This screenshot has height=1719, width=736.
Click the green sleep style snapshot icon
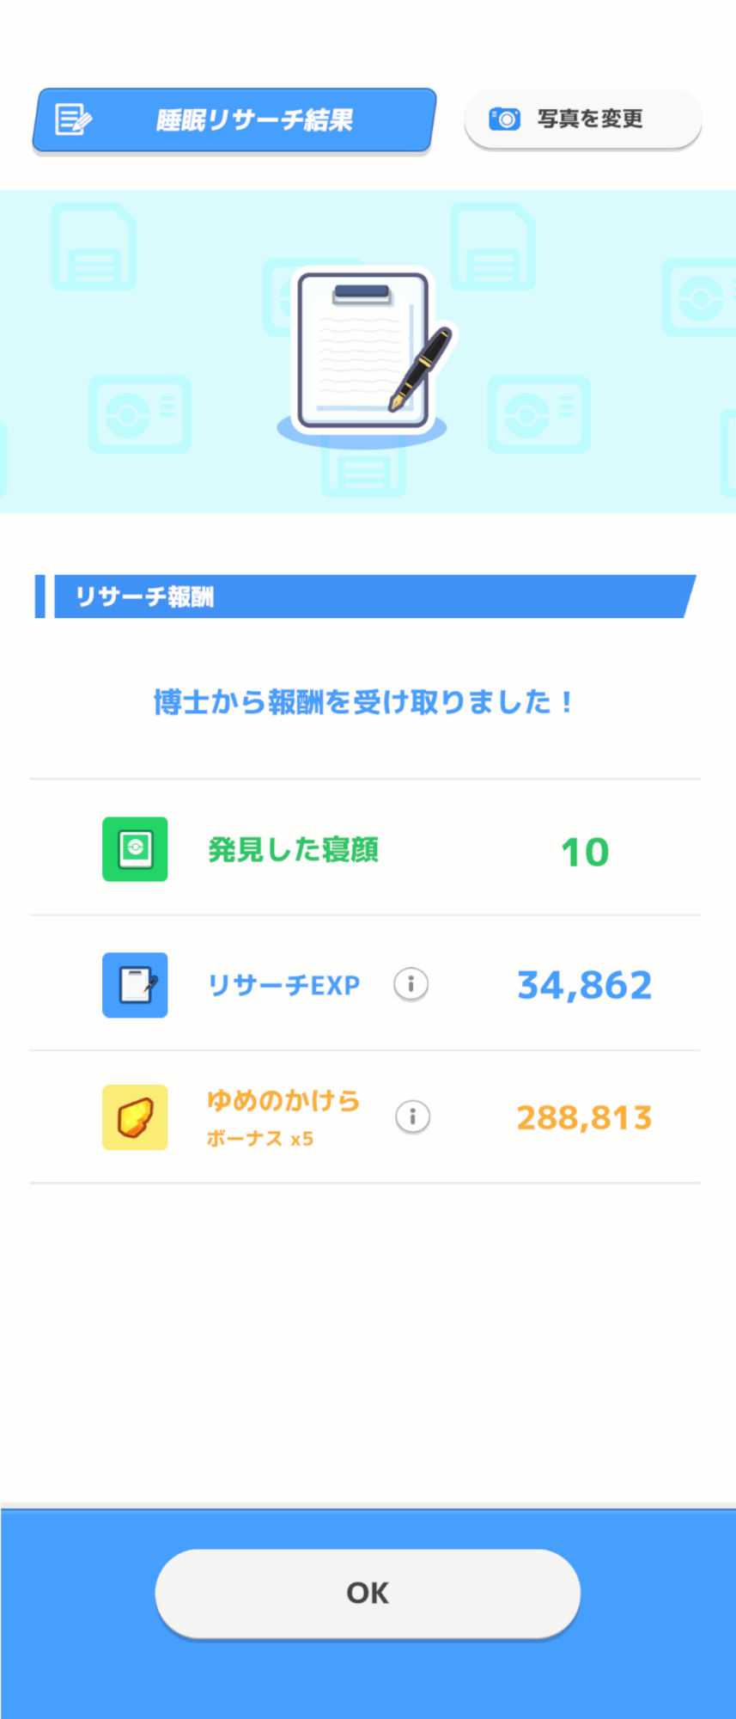(135, 849)
